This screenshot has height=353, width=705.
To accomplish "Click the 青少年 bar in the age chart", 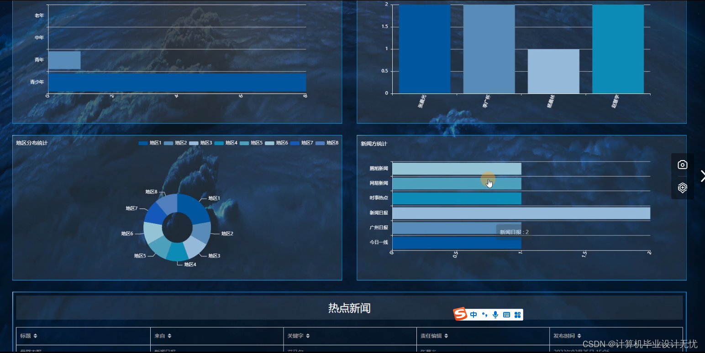I will click(177, 83).
